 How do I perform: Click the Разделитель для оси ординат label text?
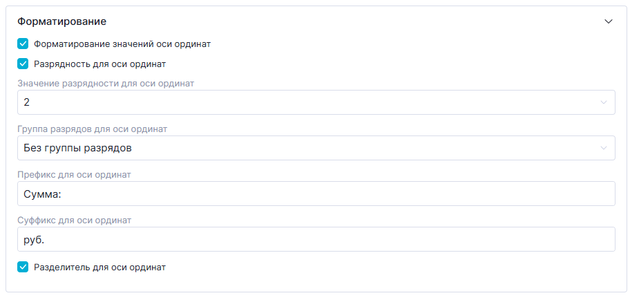[100, 267]
